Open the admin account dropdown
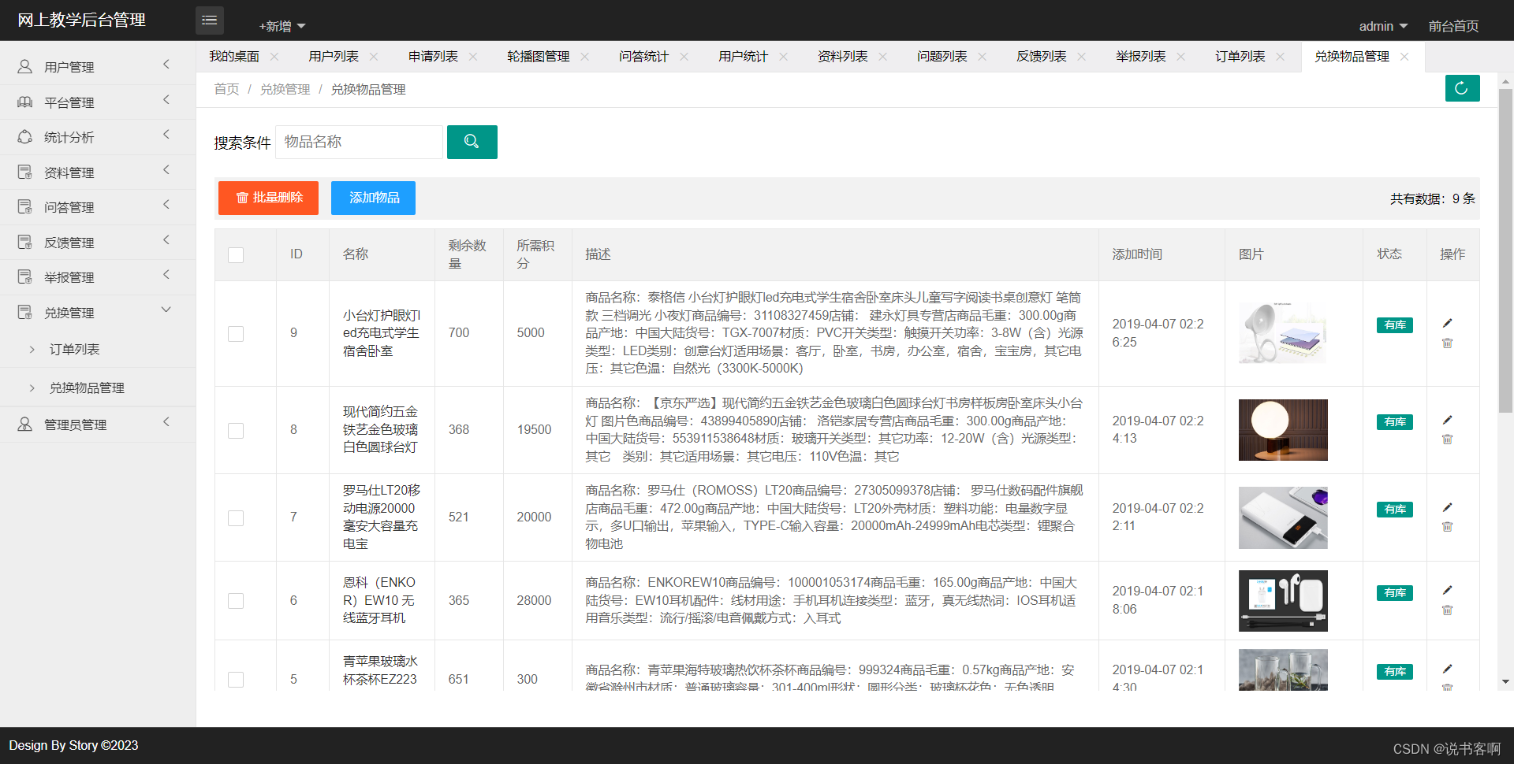 pyautogui.click(x=1383, y=26)
